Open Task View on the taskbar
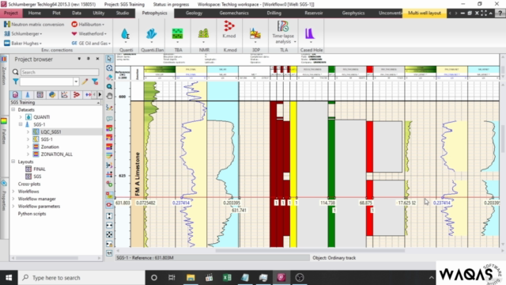The image size is (506, 285). [x=172, y=278]
